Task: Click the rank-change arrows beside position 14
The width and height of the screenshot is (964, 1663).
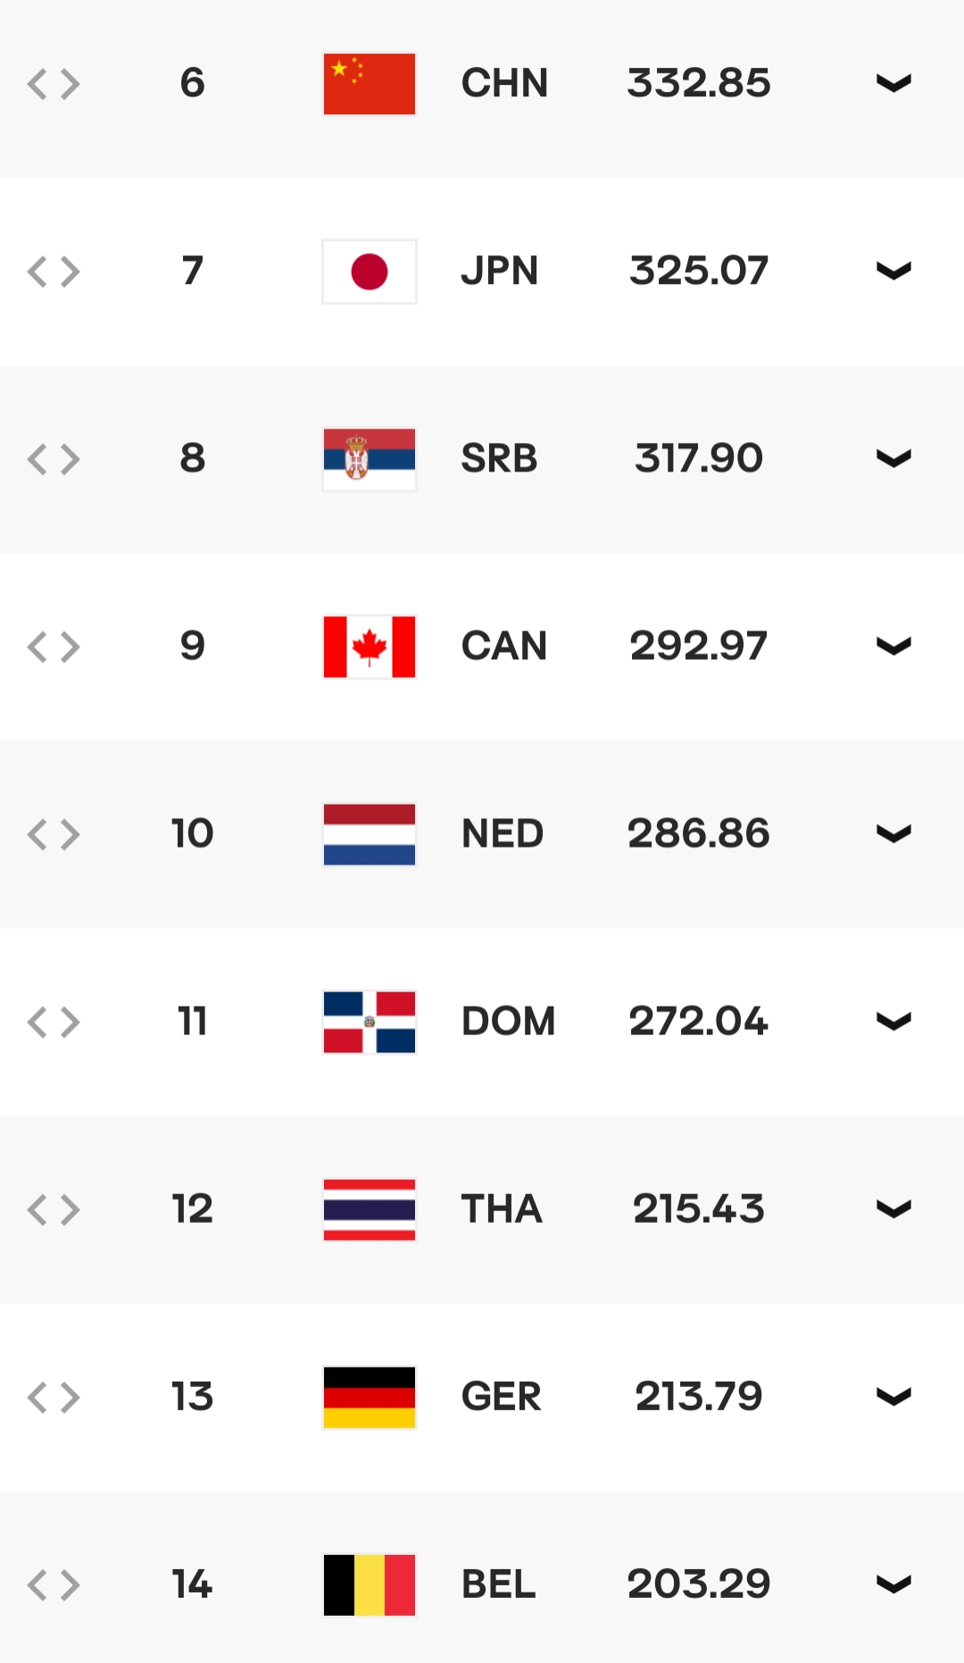Action: [54, 1584]
